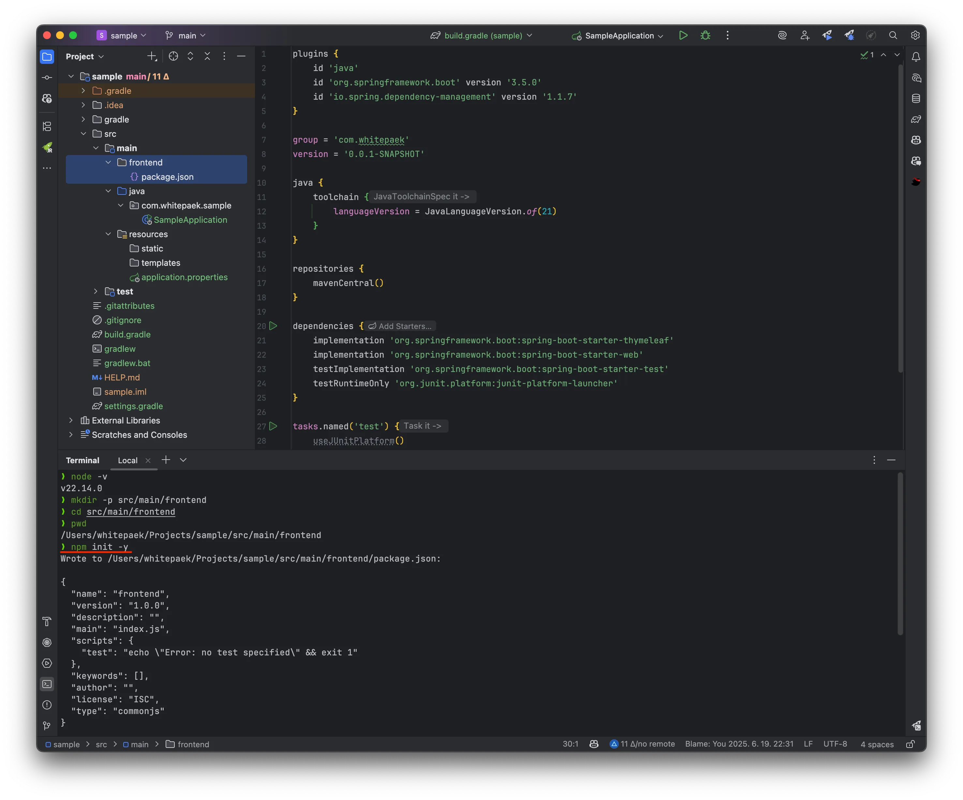Open the main branch dropdown

tap(185, 35)
